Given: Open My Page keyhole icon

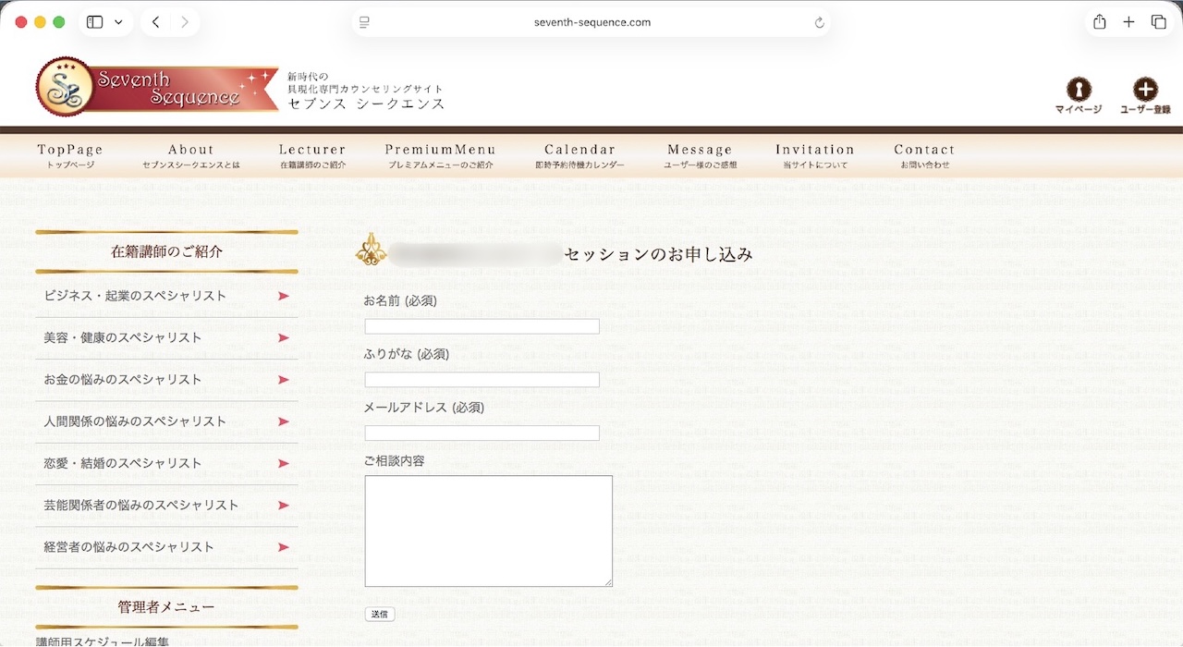Looking at the screenshot, I should coord(1079,90).
